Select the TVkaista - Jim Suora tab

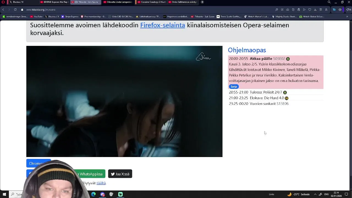[x=86, y=2]
